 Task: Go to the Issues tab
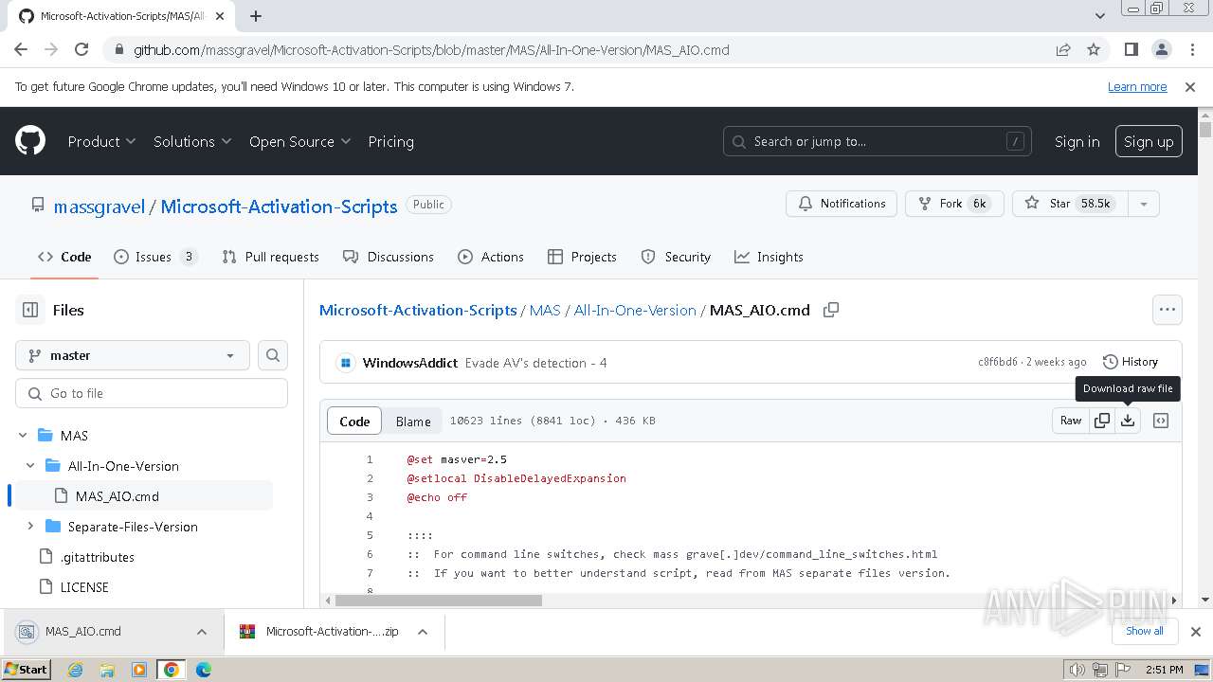tap(155, 257)
